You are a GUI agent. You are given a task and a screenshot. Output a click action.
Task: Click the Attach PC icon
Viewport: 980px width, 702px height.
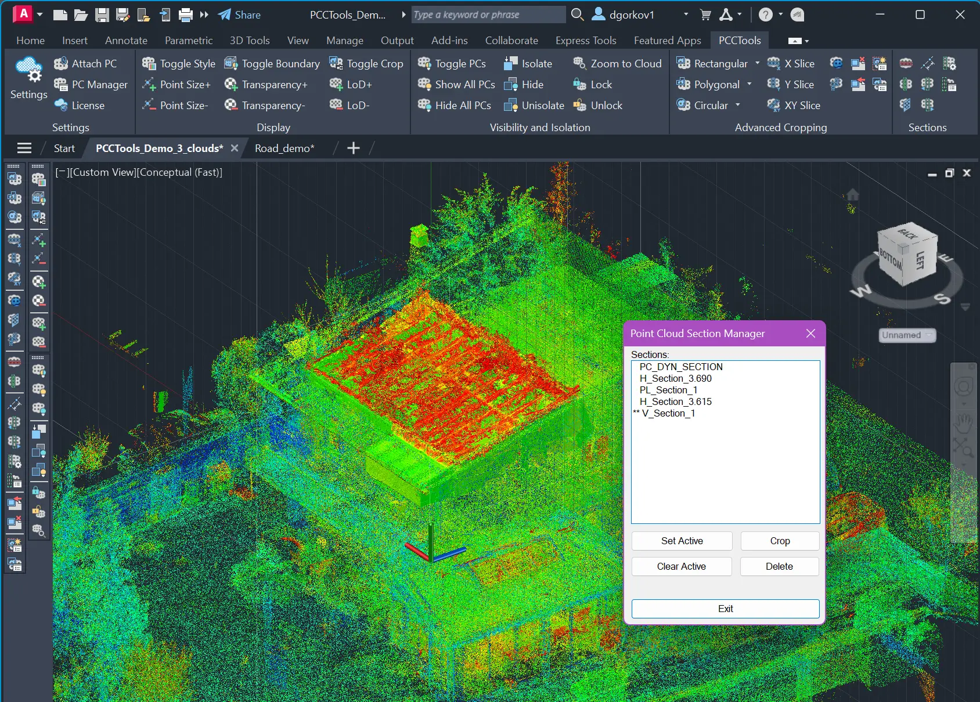point(61,64)
